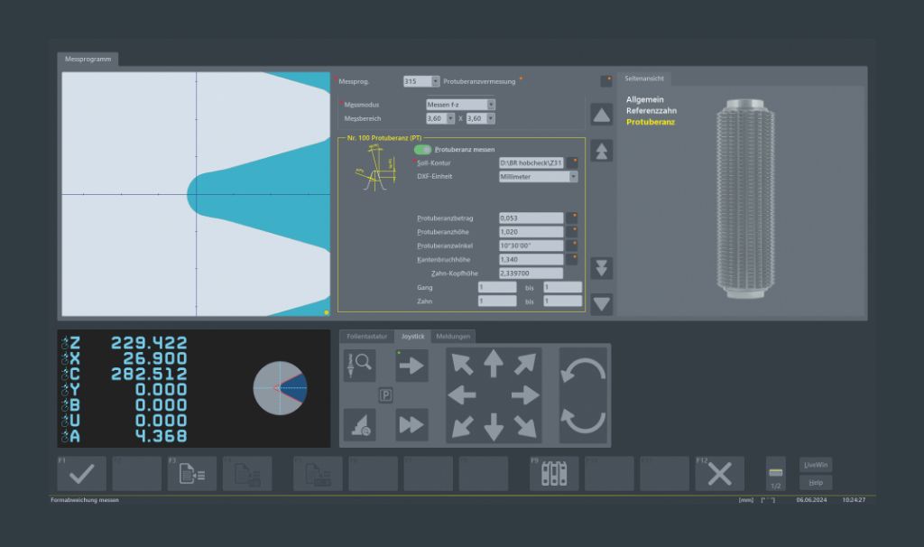Click the Protuberanzhöhe input field

[531, 232]
